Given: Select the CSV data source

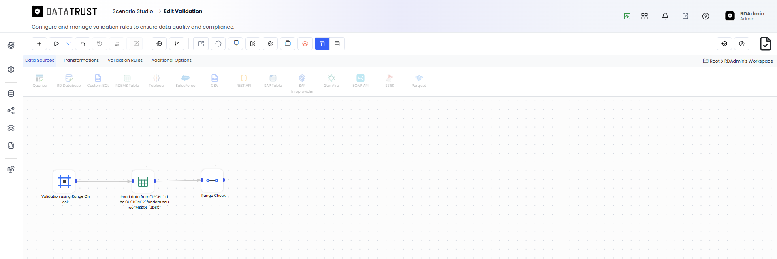Looking at the screenshot, I should click(x=215, y=80).
